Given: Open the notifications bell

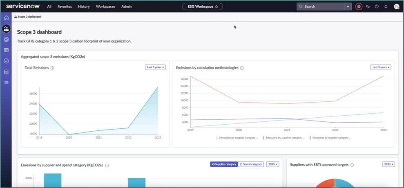Looking at the screenshot, I should click(386, 7).
